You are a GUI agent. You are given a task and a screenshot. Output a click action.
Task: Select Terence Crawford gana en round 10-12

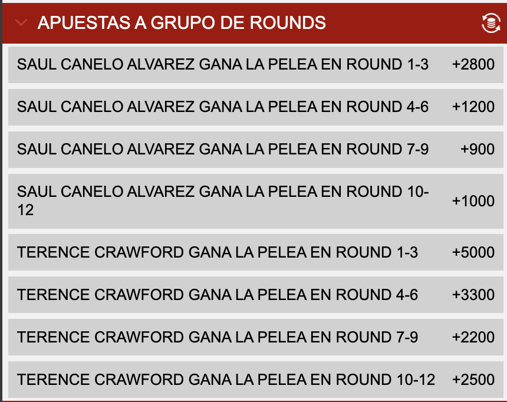coord(255,380)
